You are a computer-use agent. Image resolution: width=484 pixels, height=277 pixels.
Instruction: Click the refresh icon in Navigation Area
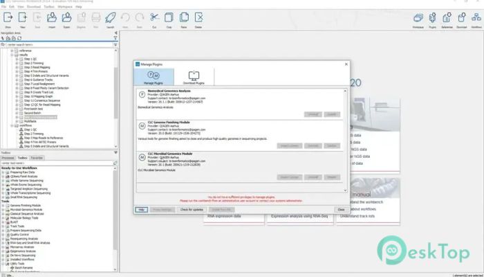click(19, 38)
